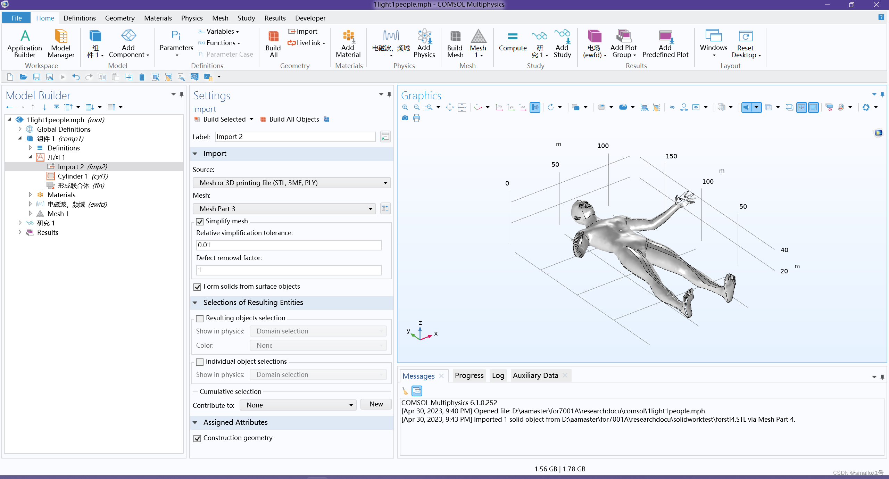
Task: Click New next to Contribute to
Action: [x=376, y=404]
